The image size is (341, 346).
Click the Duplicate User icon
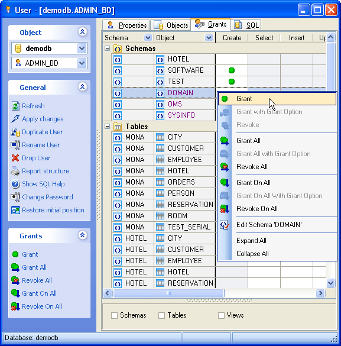(15, 132)
